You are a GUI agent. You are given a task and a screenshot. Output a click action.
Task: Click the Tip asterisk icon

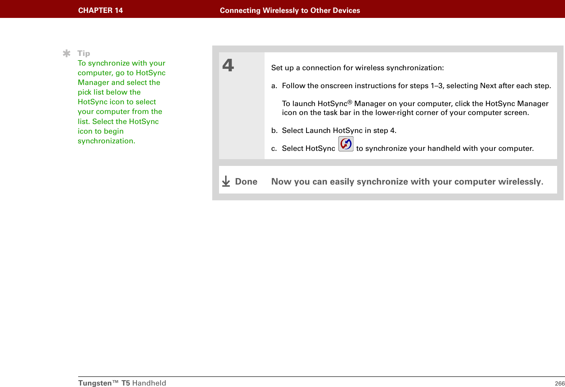click(x=66, y=54)
